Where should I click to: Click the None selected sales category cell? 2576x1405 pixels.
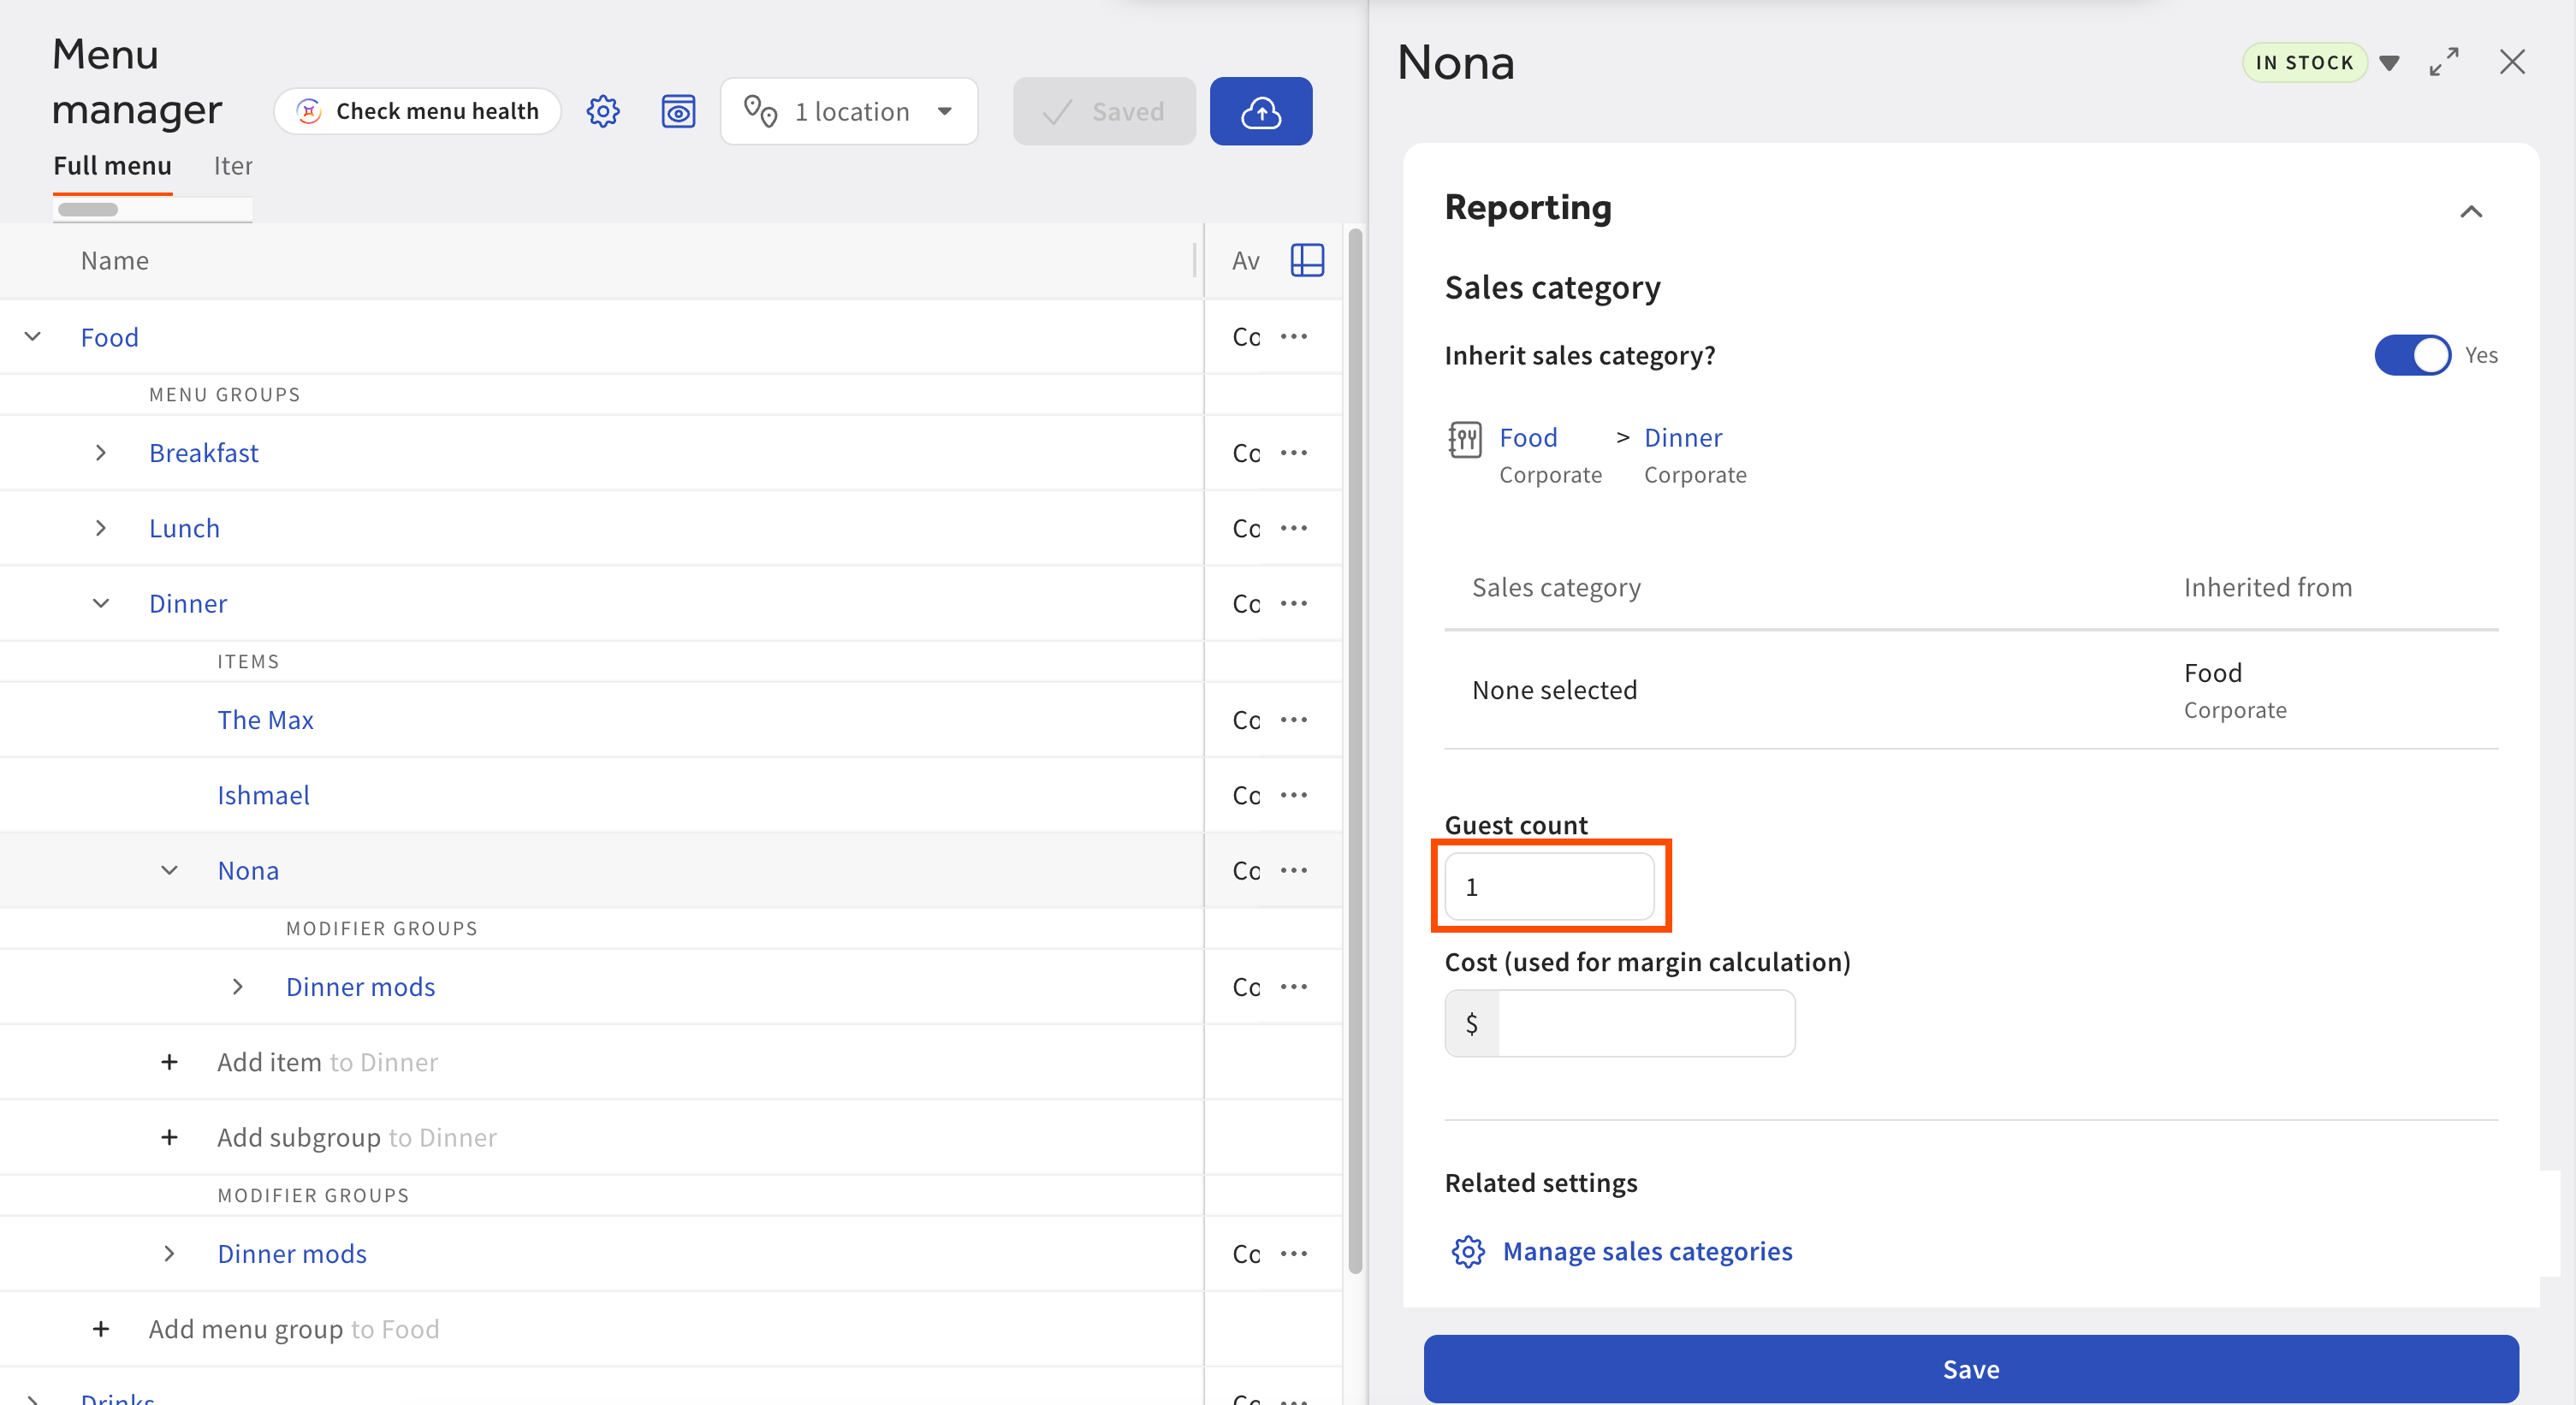1554,690
